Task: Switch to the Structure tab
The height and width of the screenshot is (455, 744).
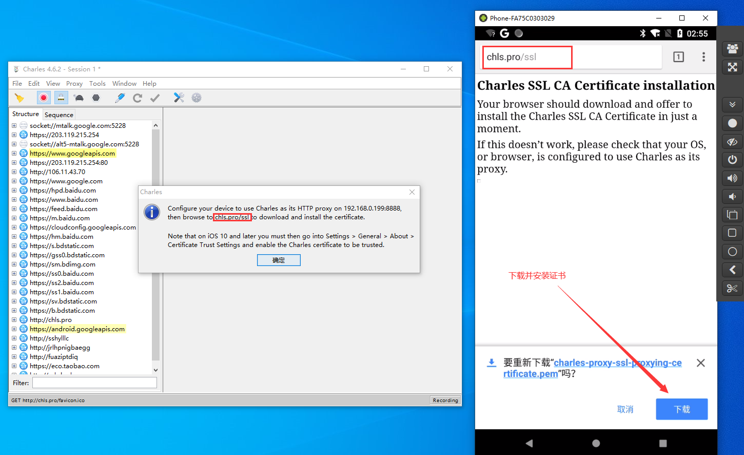Action: click(x=26, y=114)
